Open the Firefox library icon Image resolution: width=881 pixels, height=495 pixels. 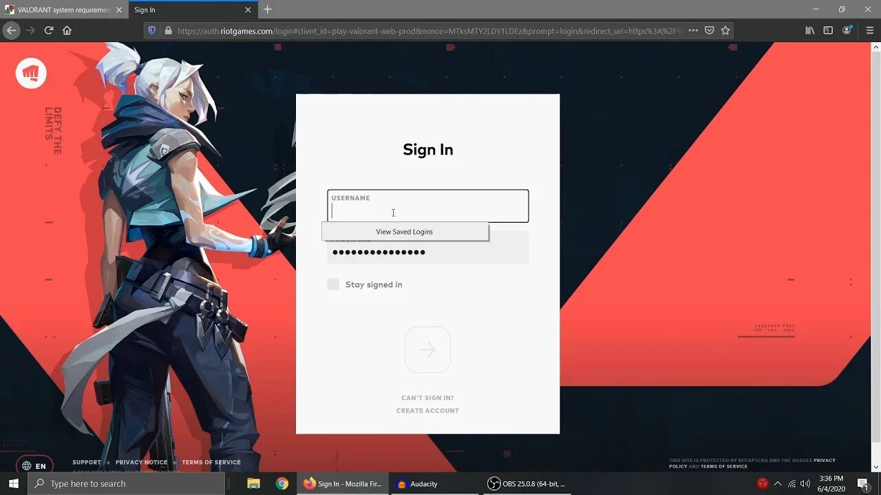pyautogui.click(x=810, y=30)
